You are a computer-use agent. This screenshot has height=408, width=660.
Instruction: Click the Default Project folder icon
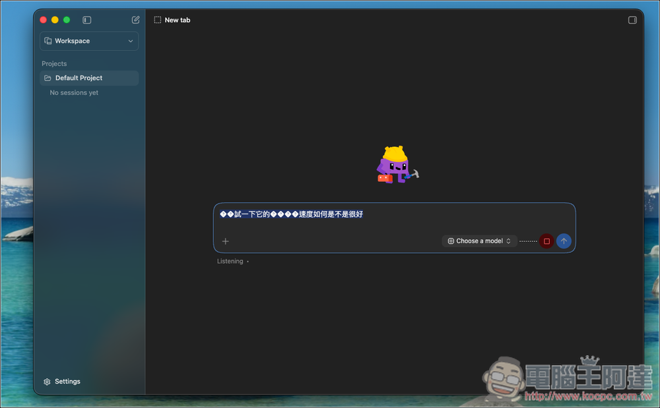click(48, 78)
